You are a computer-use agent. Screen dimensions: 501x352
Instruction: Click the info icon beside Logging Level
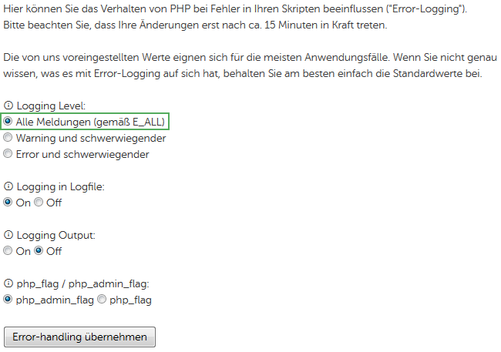coord(8,105)
